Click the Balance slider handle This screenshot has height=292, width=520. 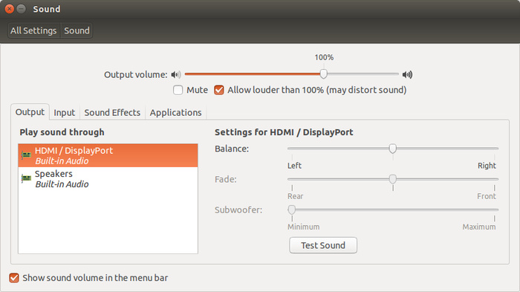(x=393, y=149)
